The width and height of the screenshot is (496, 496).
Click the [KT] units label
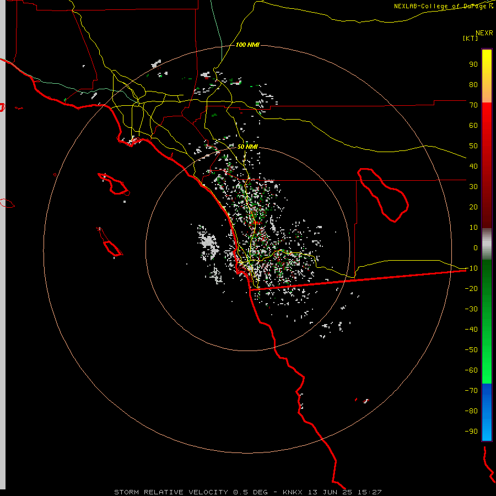[470, 38]
